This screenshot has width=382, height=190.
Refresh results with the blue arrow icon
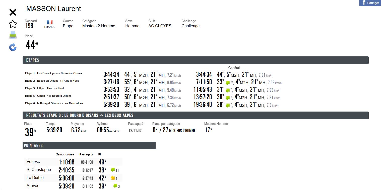pos(13,47)
